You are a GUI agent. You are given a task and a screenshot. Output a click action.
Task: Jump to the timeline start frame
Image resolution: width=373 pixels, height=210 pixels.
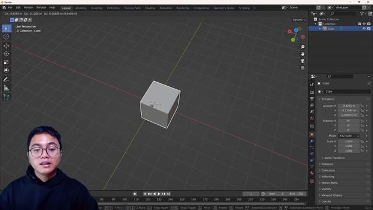pyautogui.click(x=145, y=194)
